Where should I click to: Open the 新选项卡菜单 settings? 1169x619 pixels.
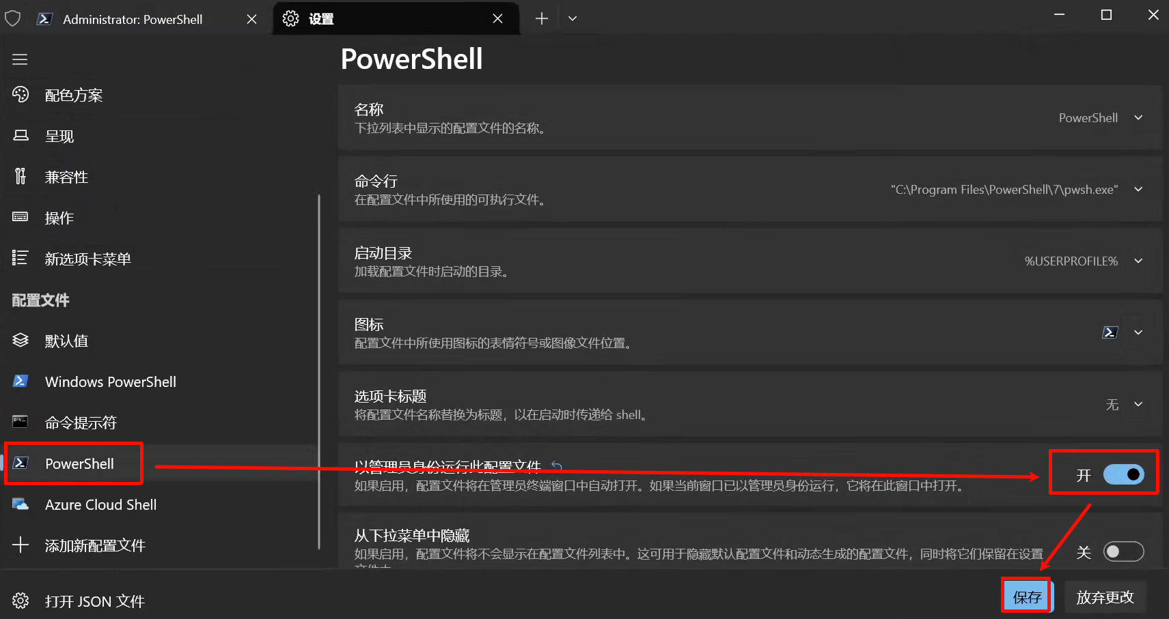click(87, 258)
